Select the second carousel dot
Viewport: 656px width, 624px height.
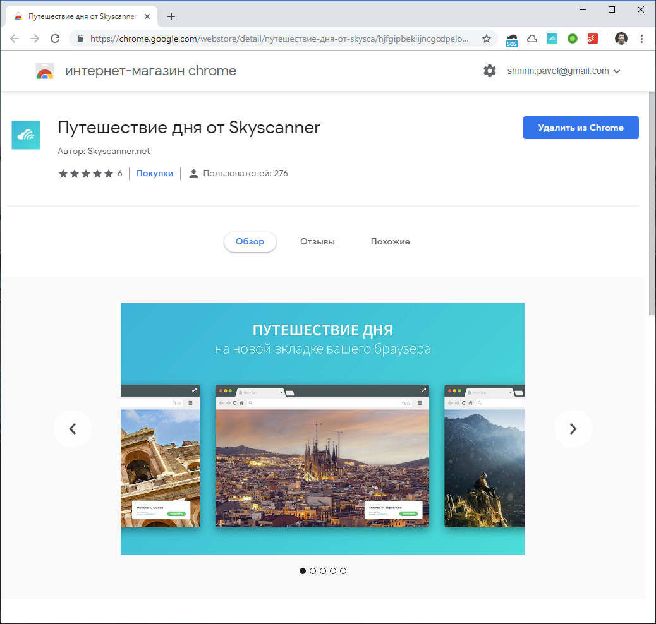tap(313, 571)
